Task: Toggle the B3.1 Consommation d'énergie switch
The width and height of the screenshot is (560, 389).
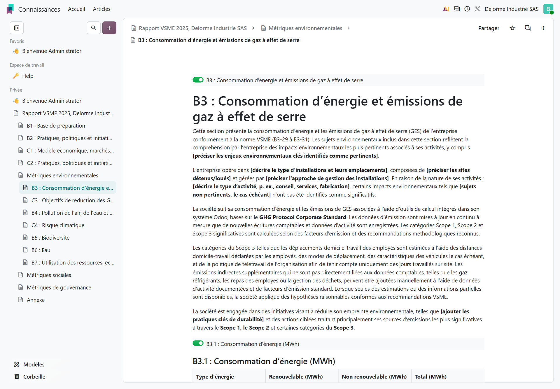Action: pyautogui.click(x=198, y=343)
